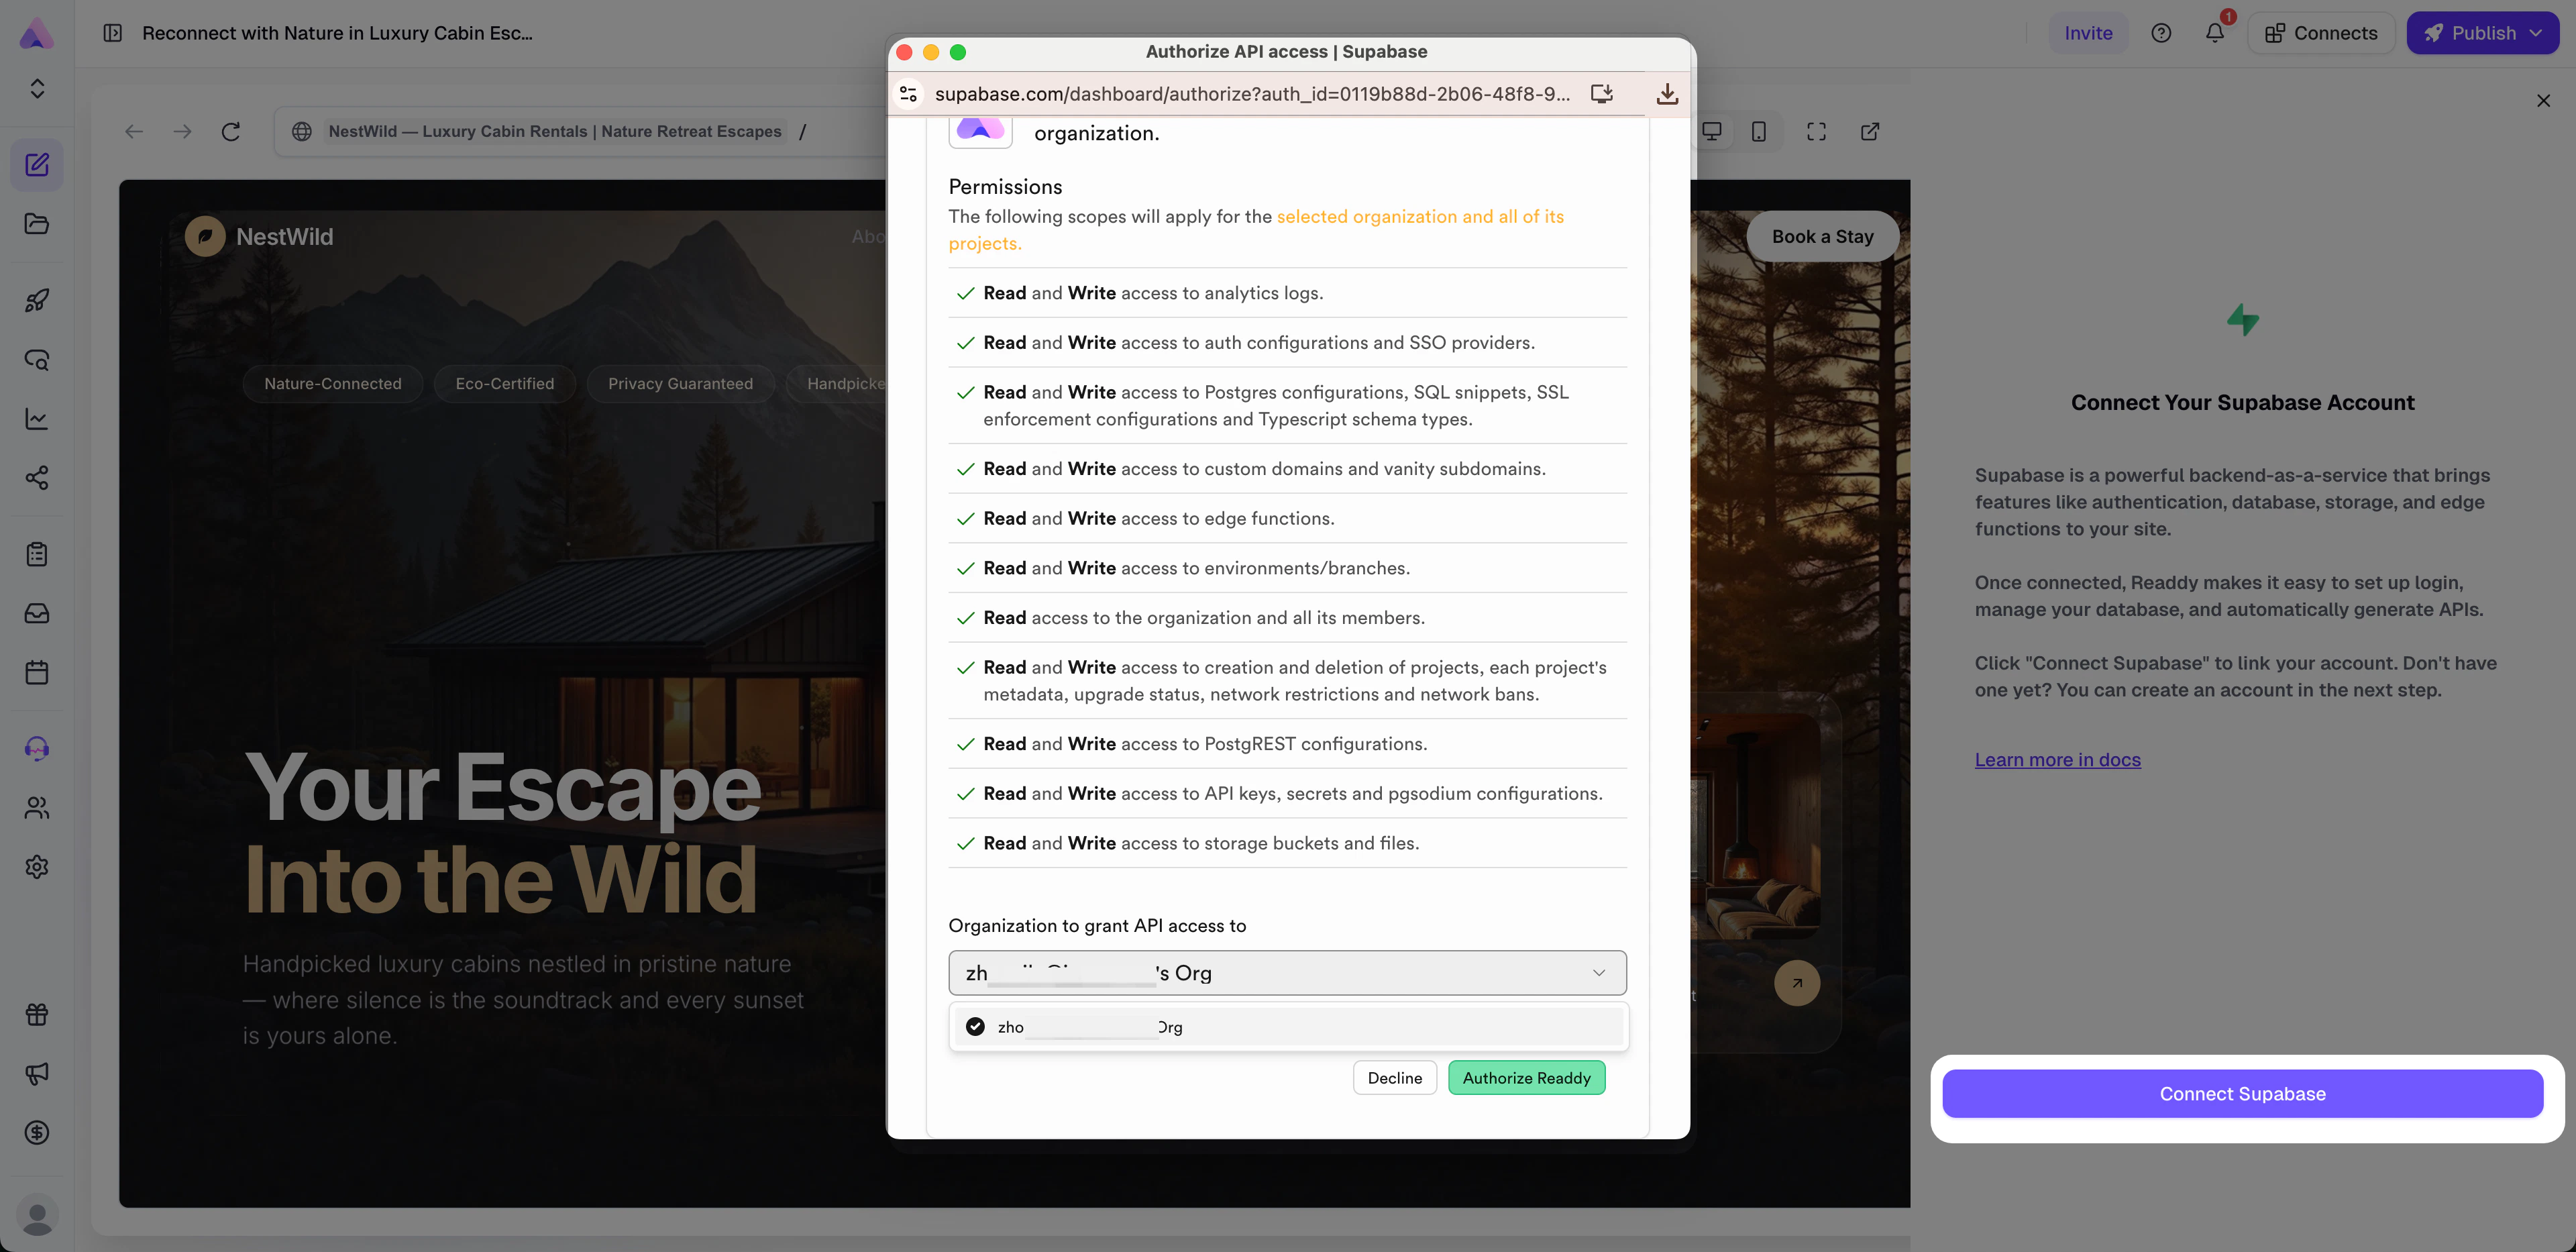Viewport: 2576px width, 1252px height.
Task: Click the analytics logs permission row
Action: coord(1287,293)
